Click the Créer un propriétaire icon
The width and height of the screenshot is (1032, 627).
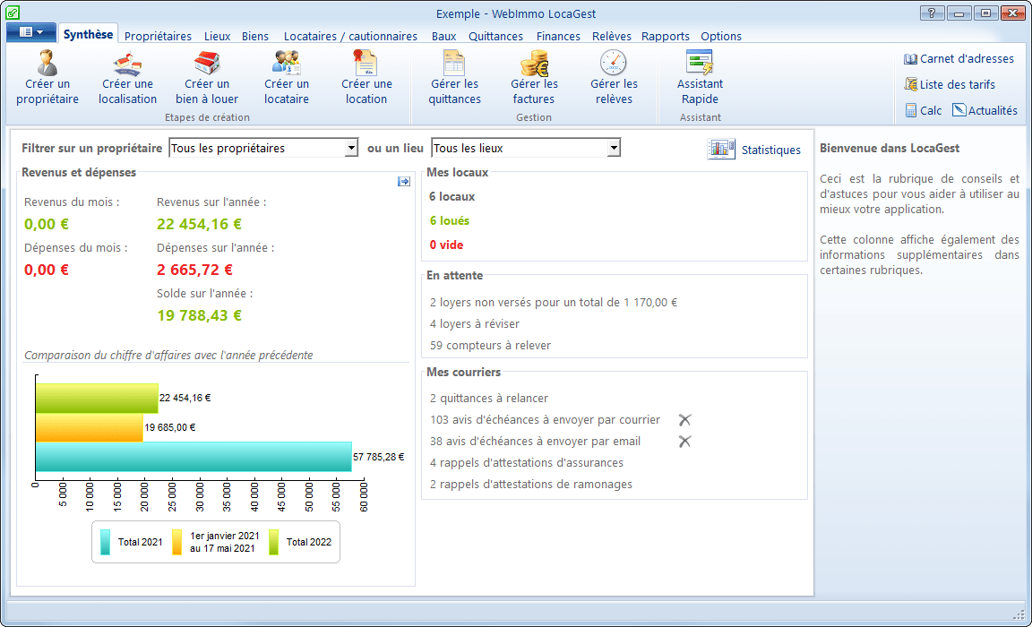(47, 63)
